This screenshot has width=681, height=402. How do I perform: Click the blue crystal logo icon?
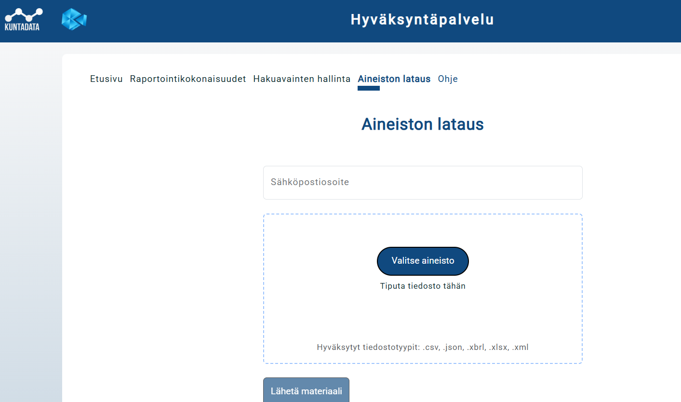(74, 19)
